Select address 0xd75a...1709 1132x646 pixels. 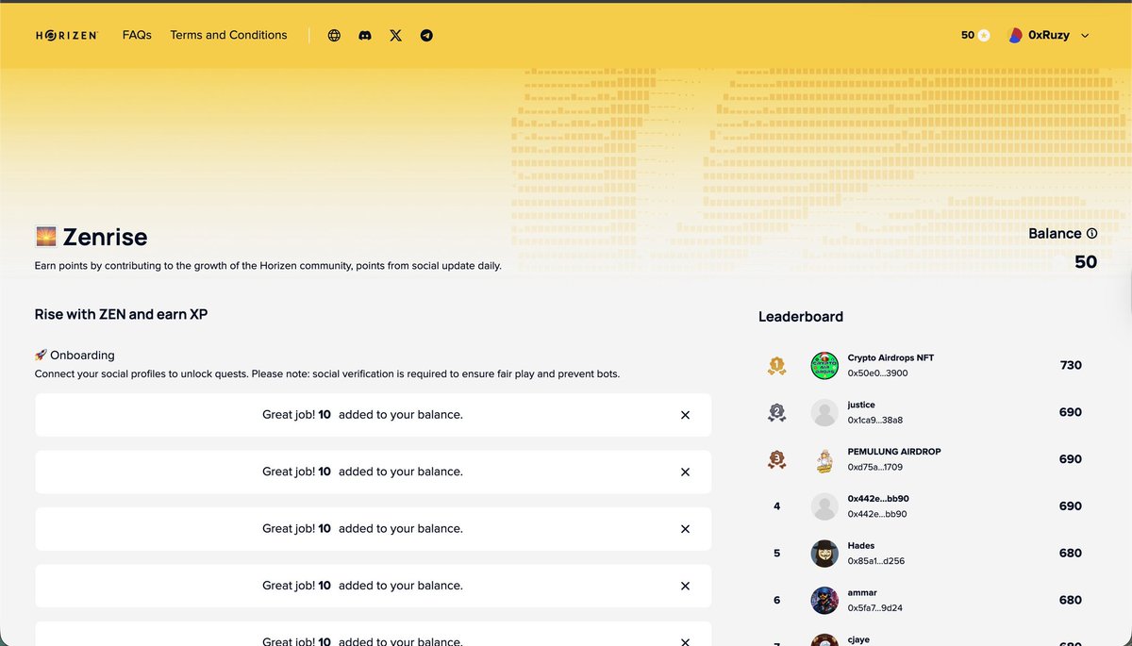pyautogui.click(x=875, y=467)
